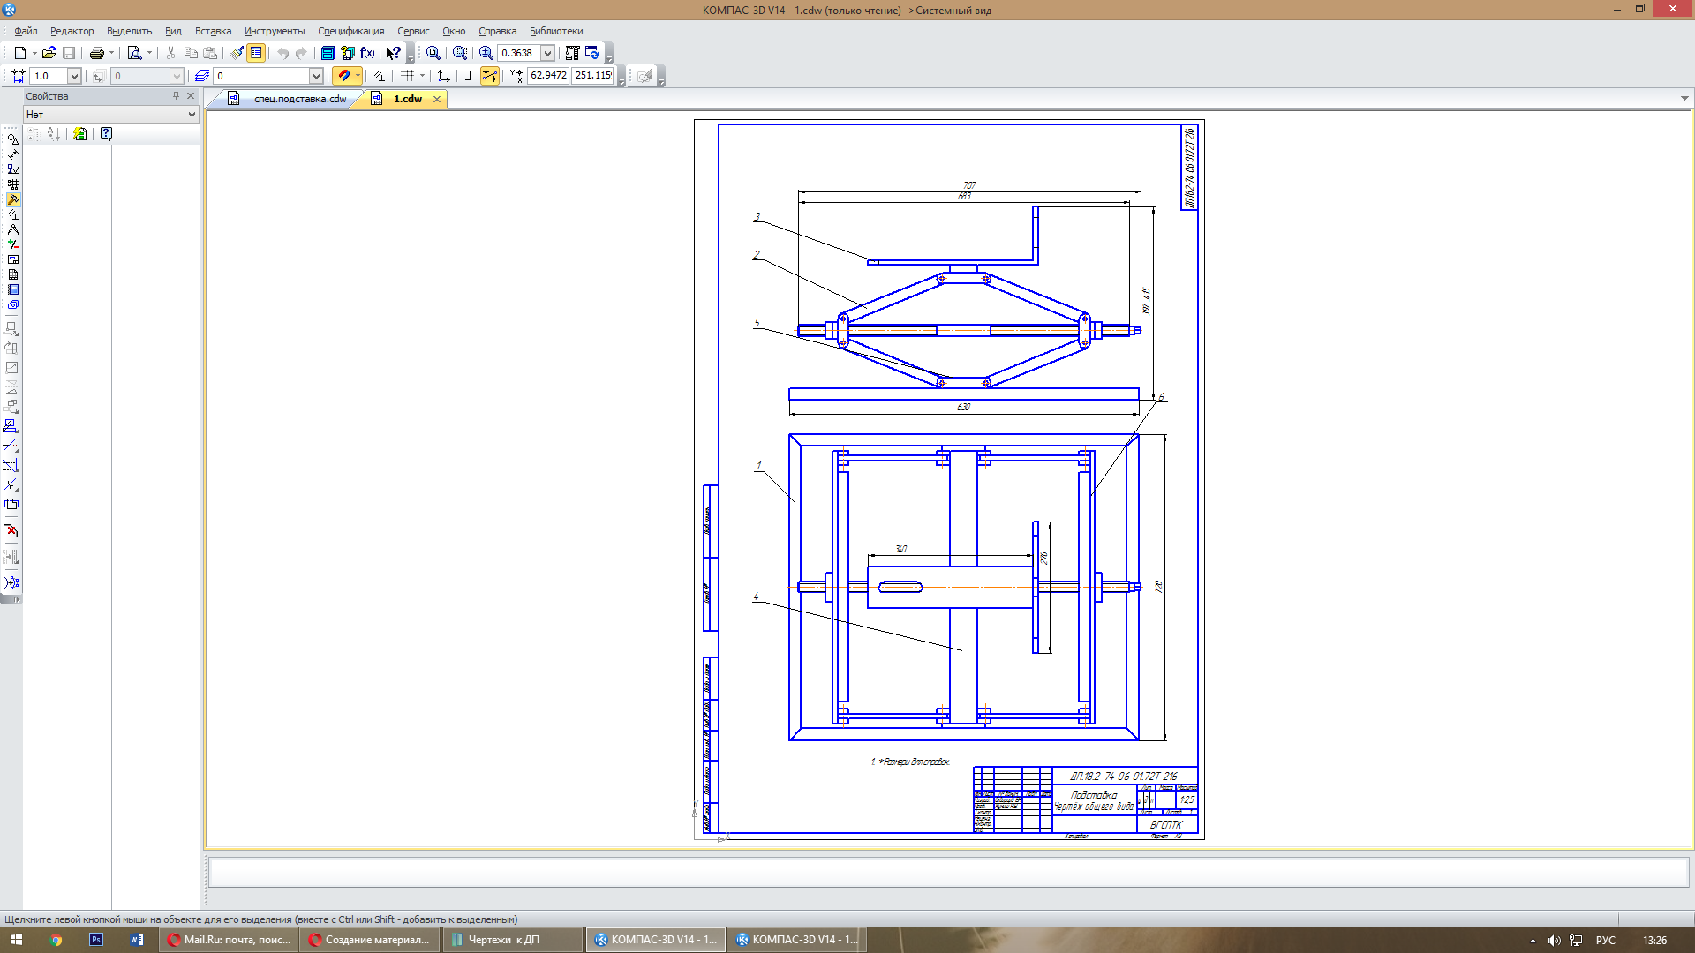
Task: Open the Designations tool panel
Action: coord(12,169)
